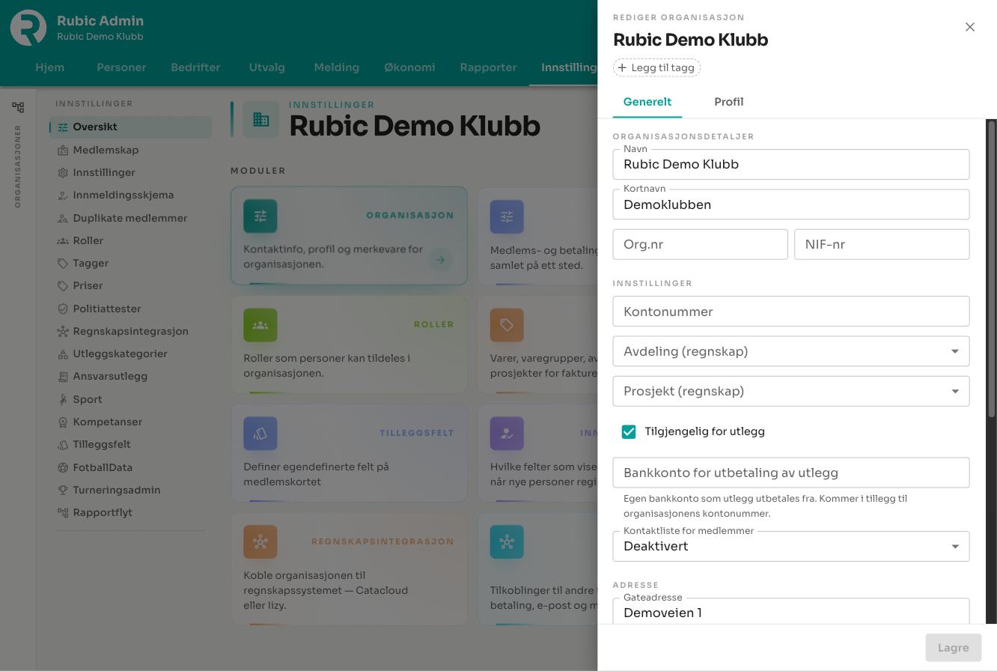
Task: Click the Organisasjon module sliders icon
Action: [x=260, y=216]
